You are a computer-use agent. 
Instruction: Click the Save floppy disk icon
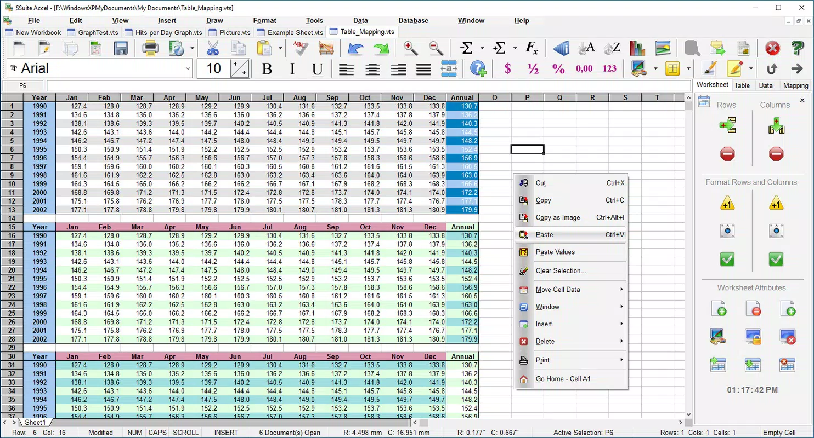click(x=121, y=49)
